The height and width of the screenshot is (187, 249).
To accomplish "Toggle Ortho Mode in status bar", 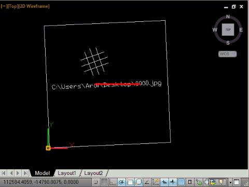I will [113, 182].
